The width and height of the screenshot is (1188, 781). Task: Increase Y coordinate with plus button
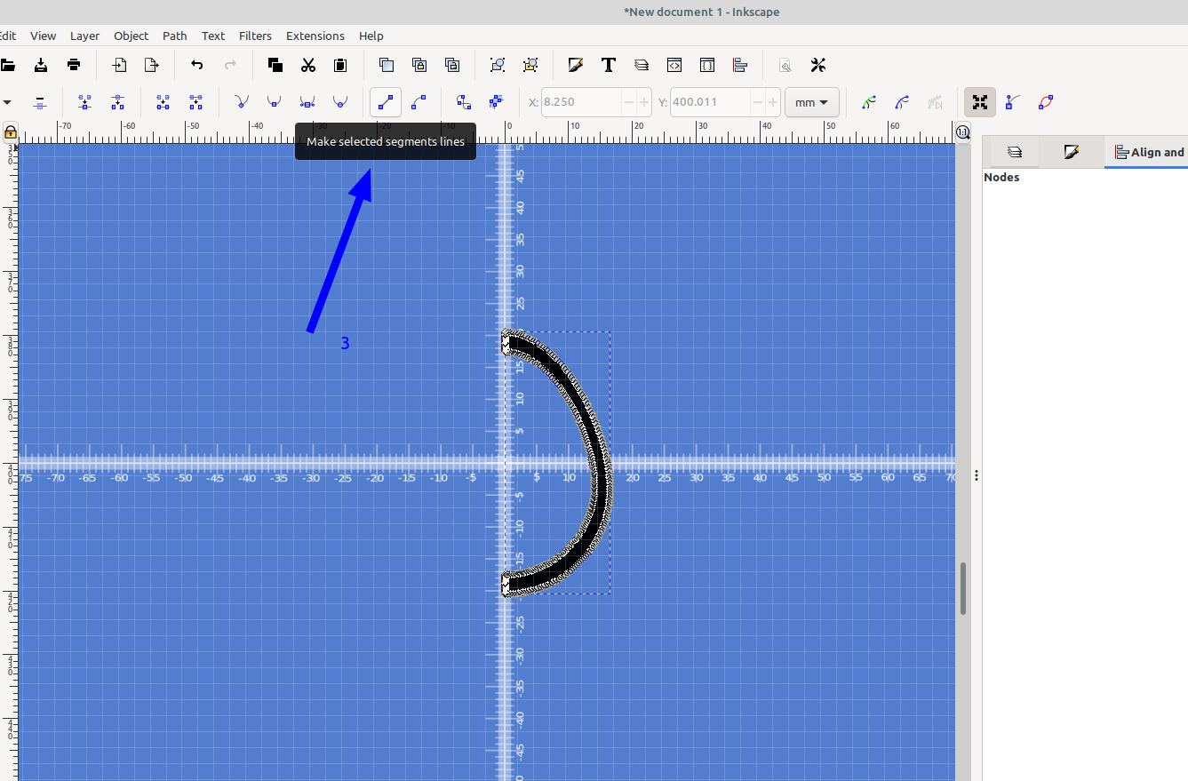[x=773, y=102]
